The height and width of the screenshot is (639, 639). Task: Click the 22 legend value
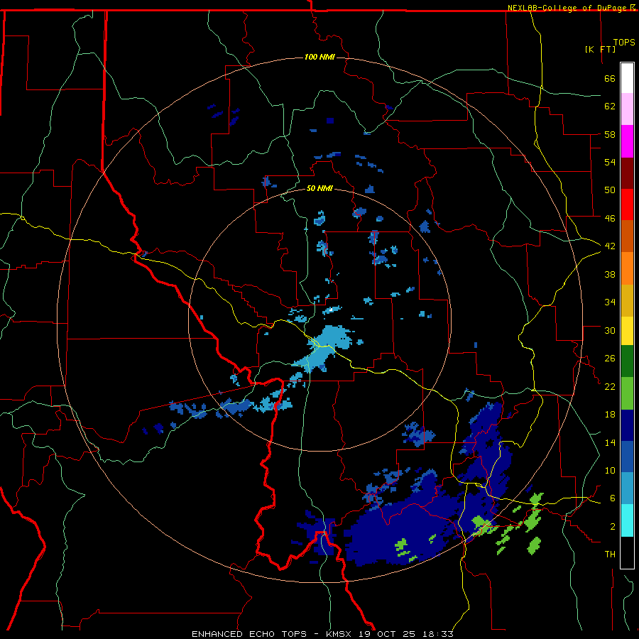point(610,386)
